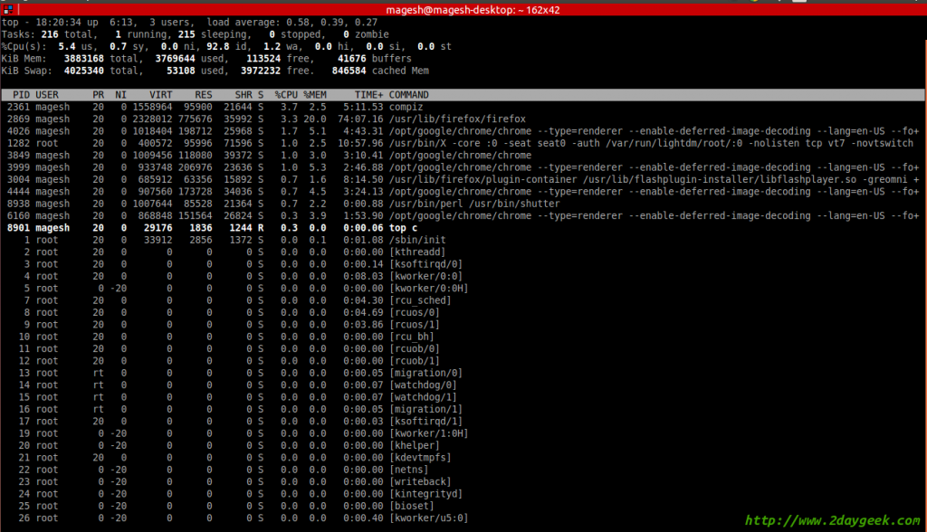Click the title bar showing magesh@magesh-desktop
Image resolution: width=927 pixels, height=532 pixels.
463,8
